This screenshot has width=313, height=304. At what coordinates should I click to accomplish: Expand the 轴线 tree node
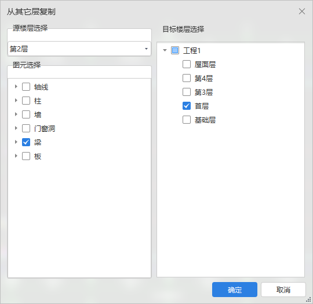[16, 87]
